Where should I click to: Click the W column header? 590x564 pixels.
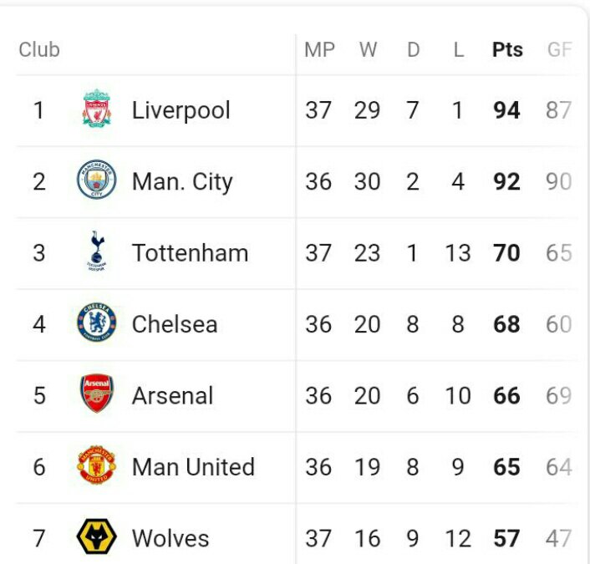(368, 50)
